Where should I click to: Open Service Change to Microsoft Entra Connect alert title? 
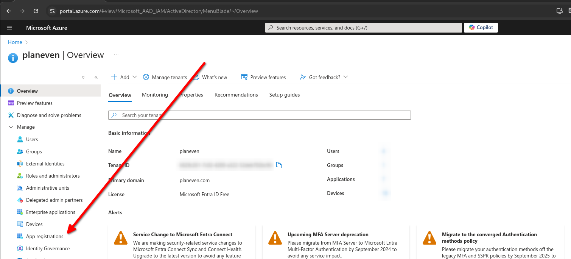183,234
